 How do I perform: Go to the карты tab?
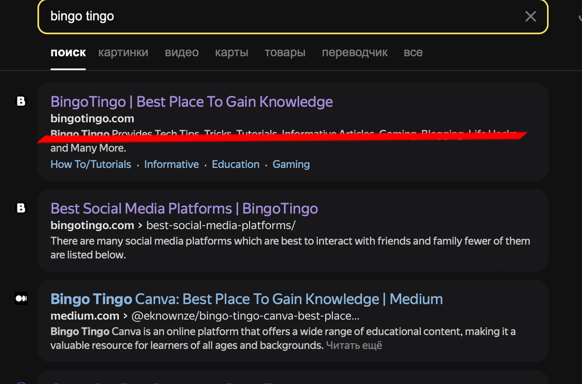232,52
